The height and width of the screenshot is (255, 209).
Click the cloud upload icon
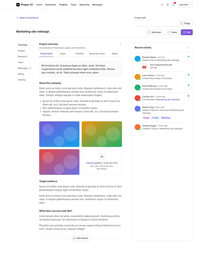102,157
